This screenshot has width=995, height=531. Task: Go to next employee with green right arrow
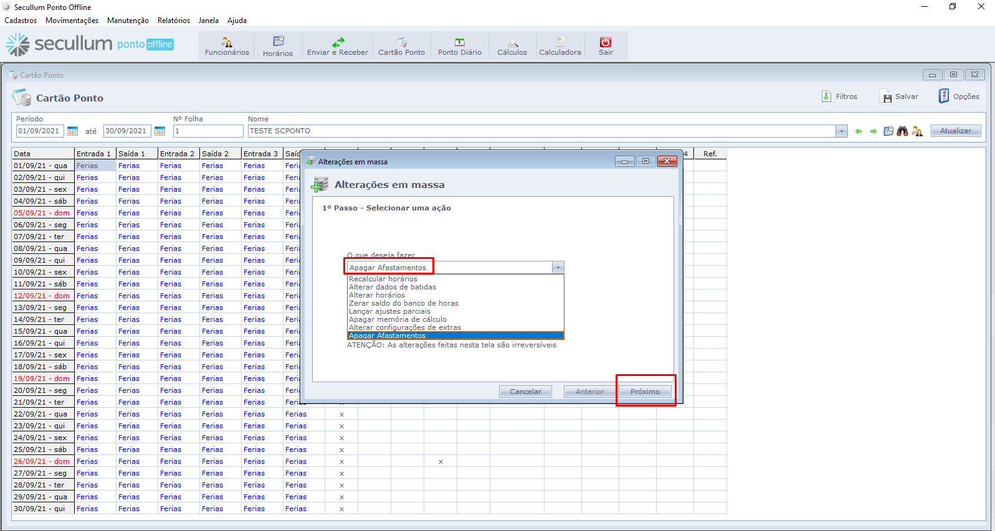click(874, 131)
